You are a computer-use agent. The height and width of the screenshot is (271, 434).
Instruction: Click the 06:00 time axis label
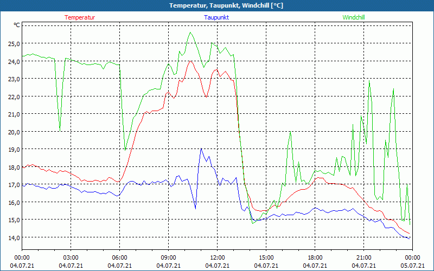[119, 258]
